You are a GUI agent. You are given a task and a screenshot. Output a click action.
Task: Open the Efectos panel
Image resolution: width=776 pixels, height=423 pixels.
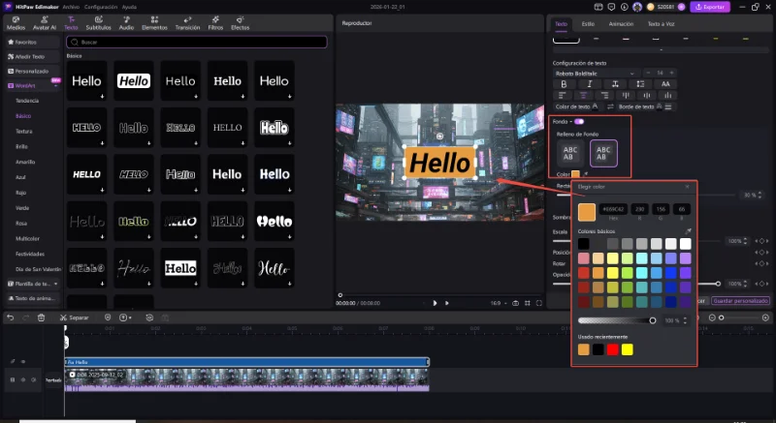click(240, 23)
